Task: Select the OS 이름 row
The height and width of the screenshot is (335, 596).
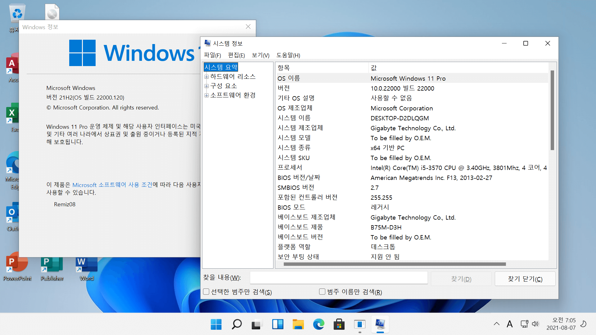Action: tap(412, 78)
